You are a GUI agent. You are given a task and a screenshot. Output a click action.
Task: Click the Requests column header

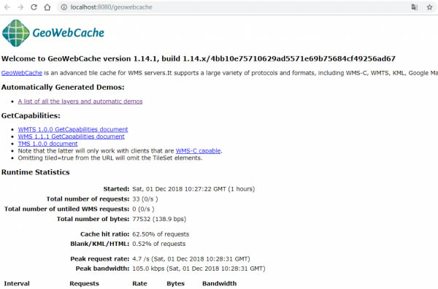pos(85,284)
